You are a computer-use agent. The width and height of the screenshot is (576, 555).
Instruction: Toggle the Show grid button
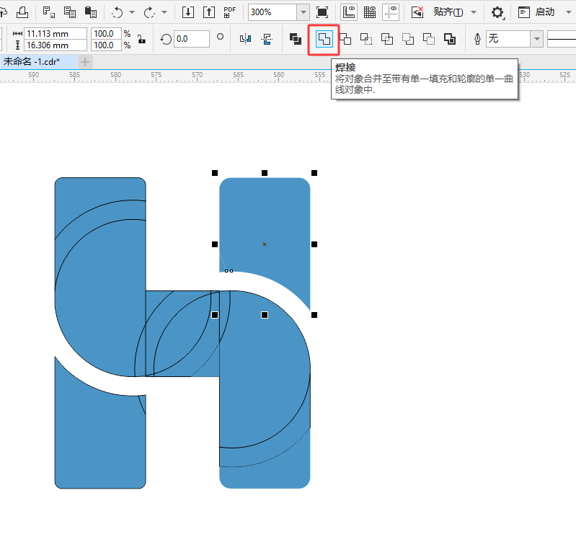(x=370, y=12)
